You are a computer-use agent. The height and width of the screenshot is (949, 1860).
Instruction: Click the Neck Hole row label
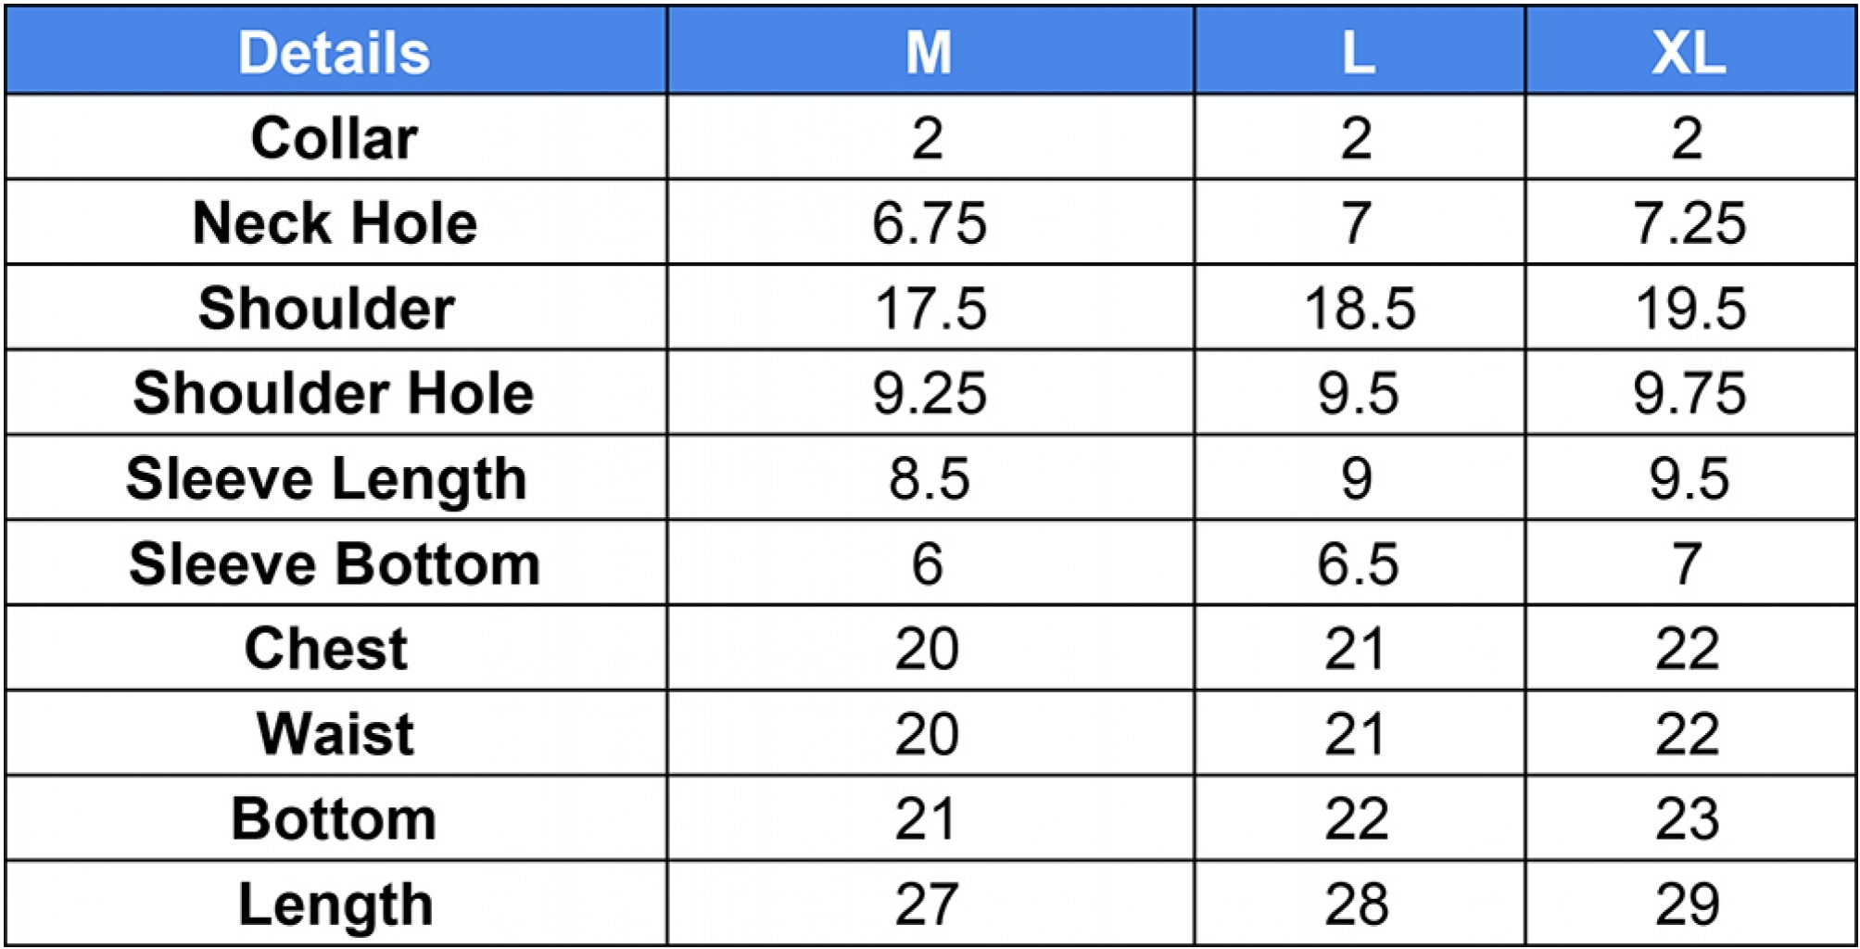tap(335, 223)
